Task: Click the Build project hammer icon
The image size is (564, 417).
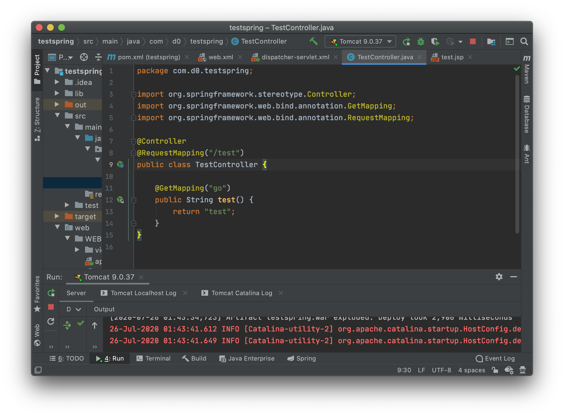Action: coord(314,41)
